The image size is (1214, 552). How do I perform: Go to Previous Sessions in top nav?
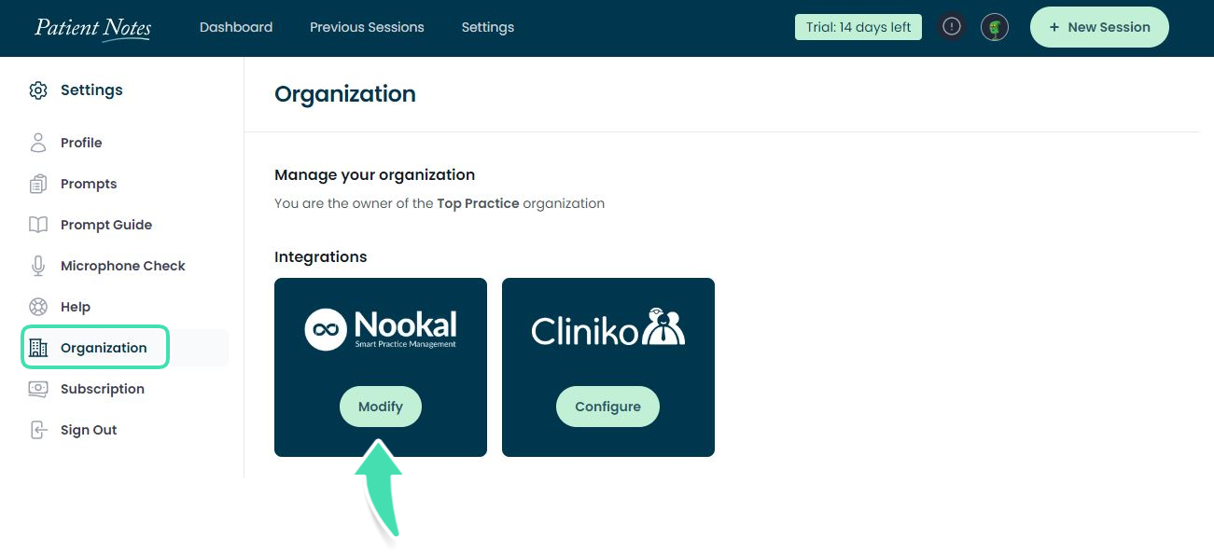367,27
